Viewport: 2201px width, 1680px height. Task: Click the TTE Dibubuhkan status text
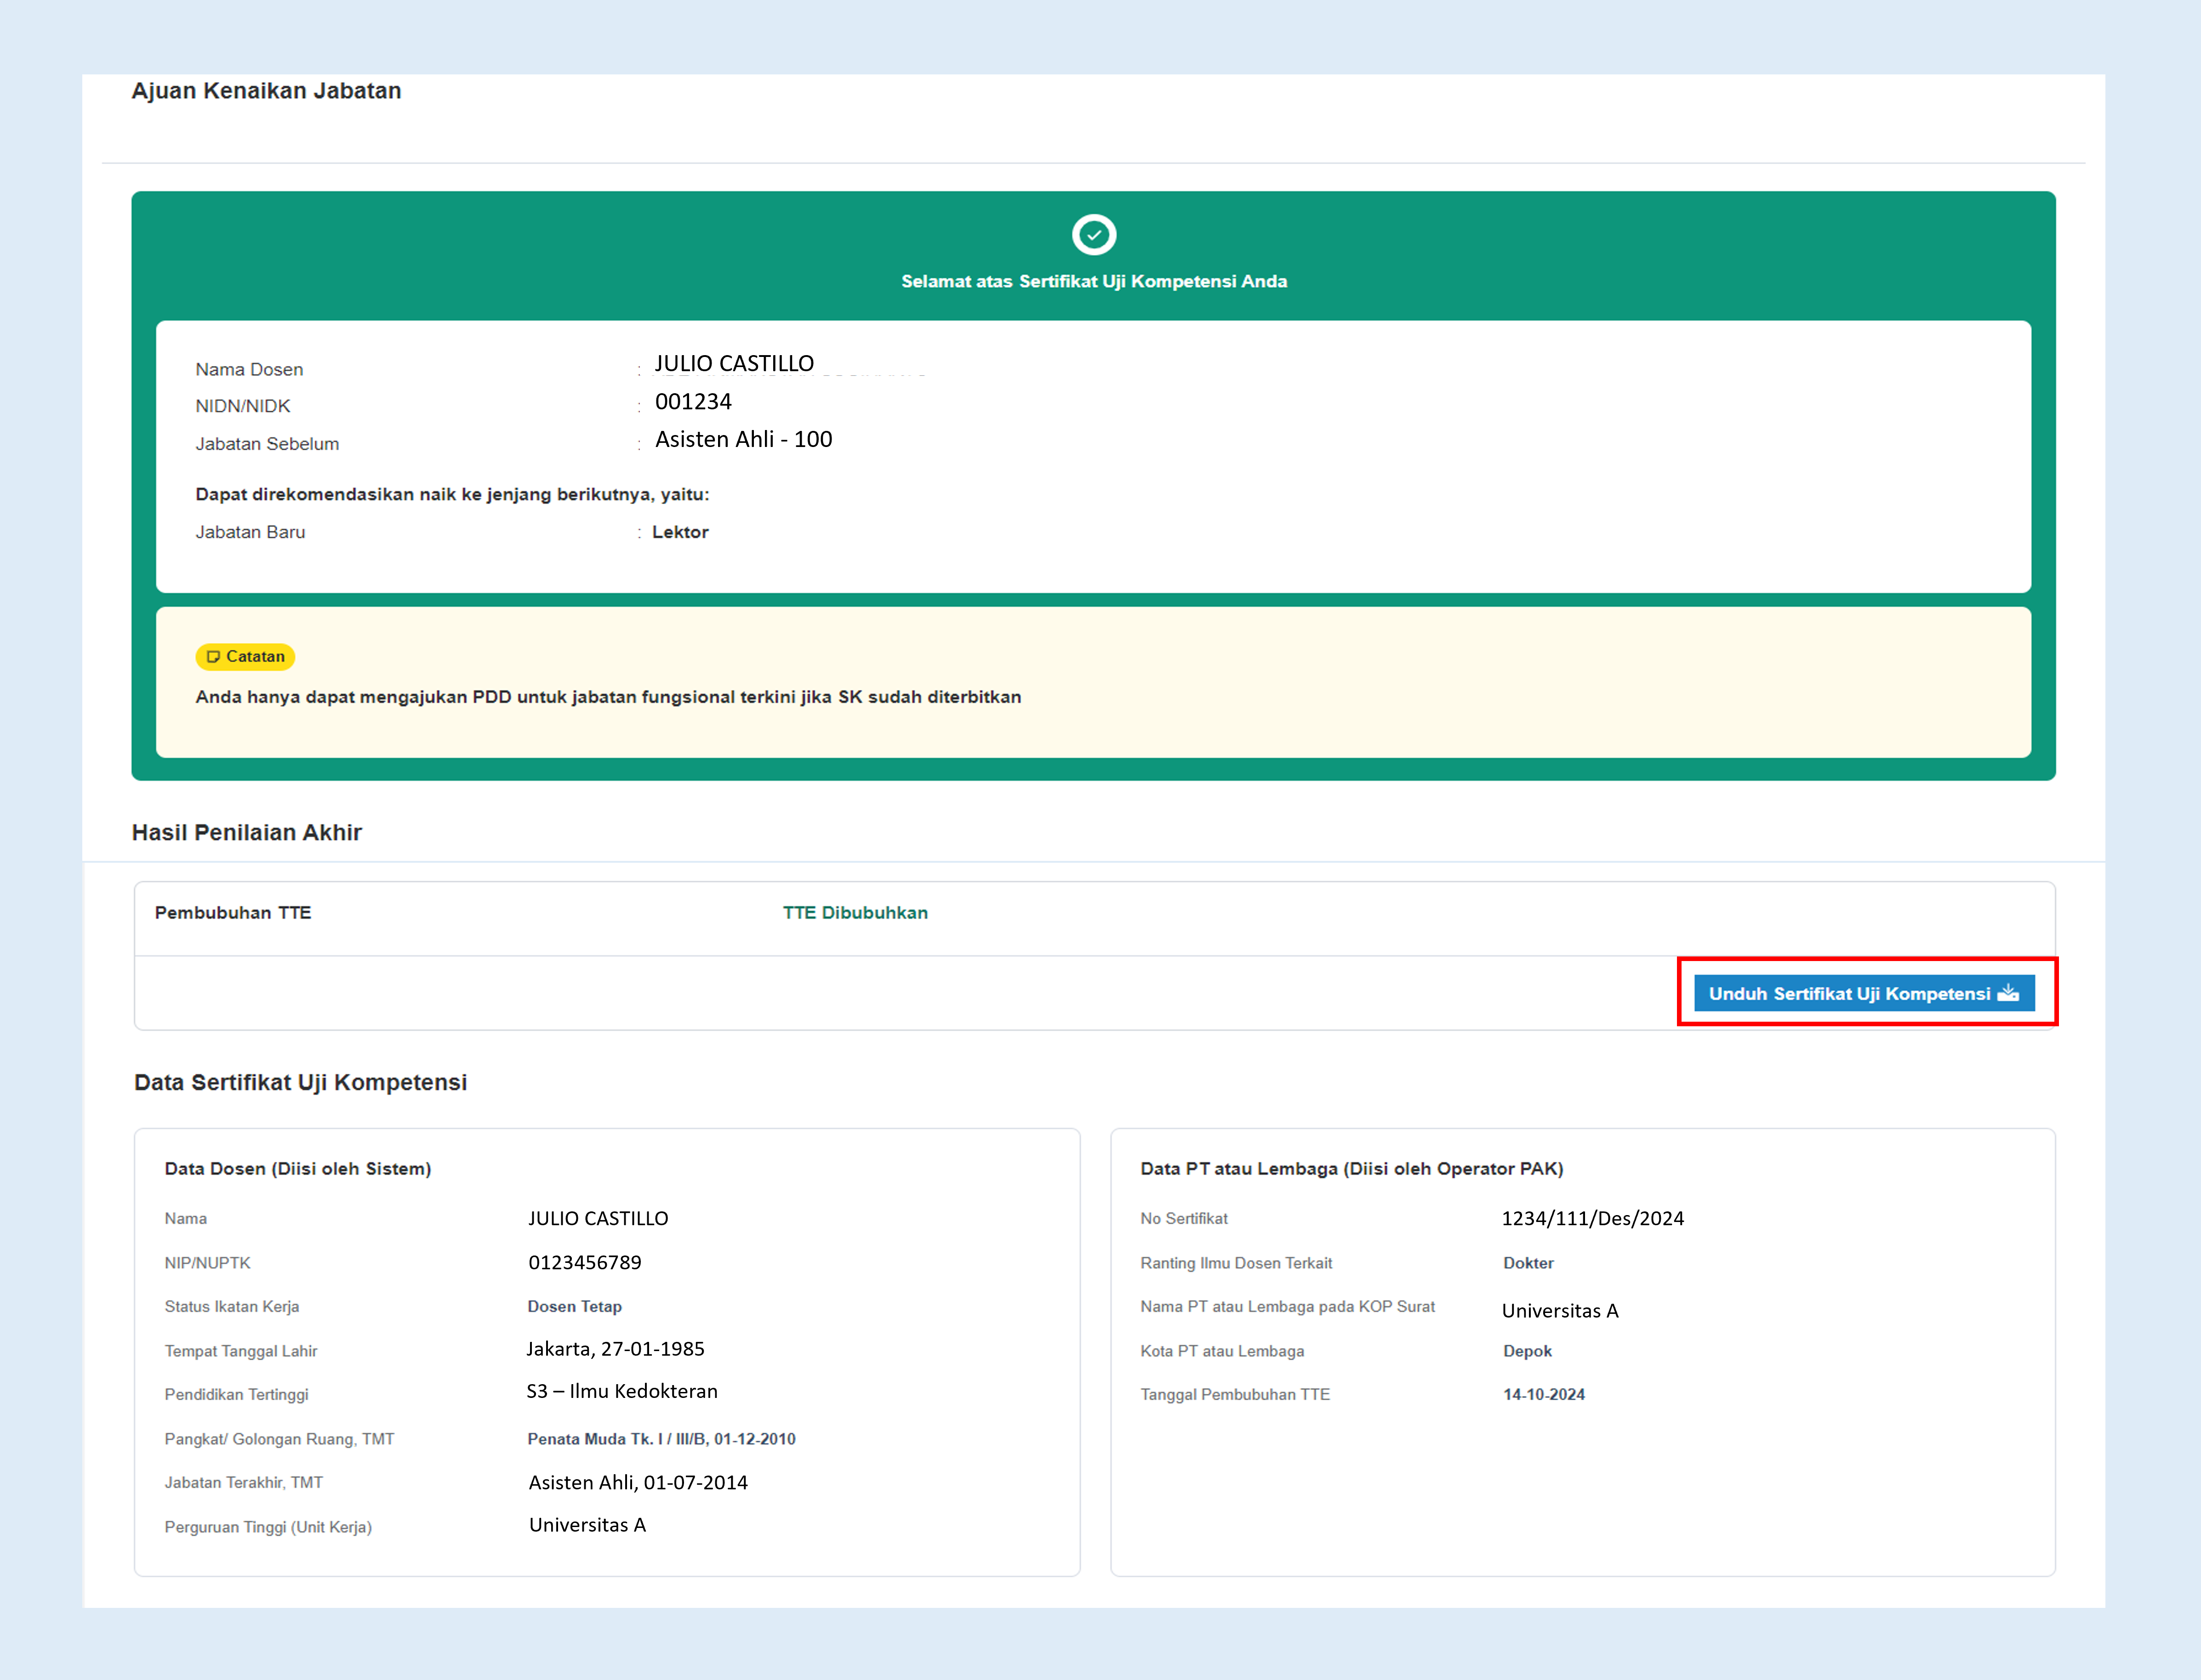click(x=855, y=913)
